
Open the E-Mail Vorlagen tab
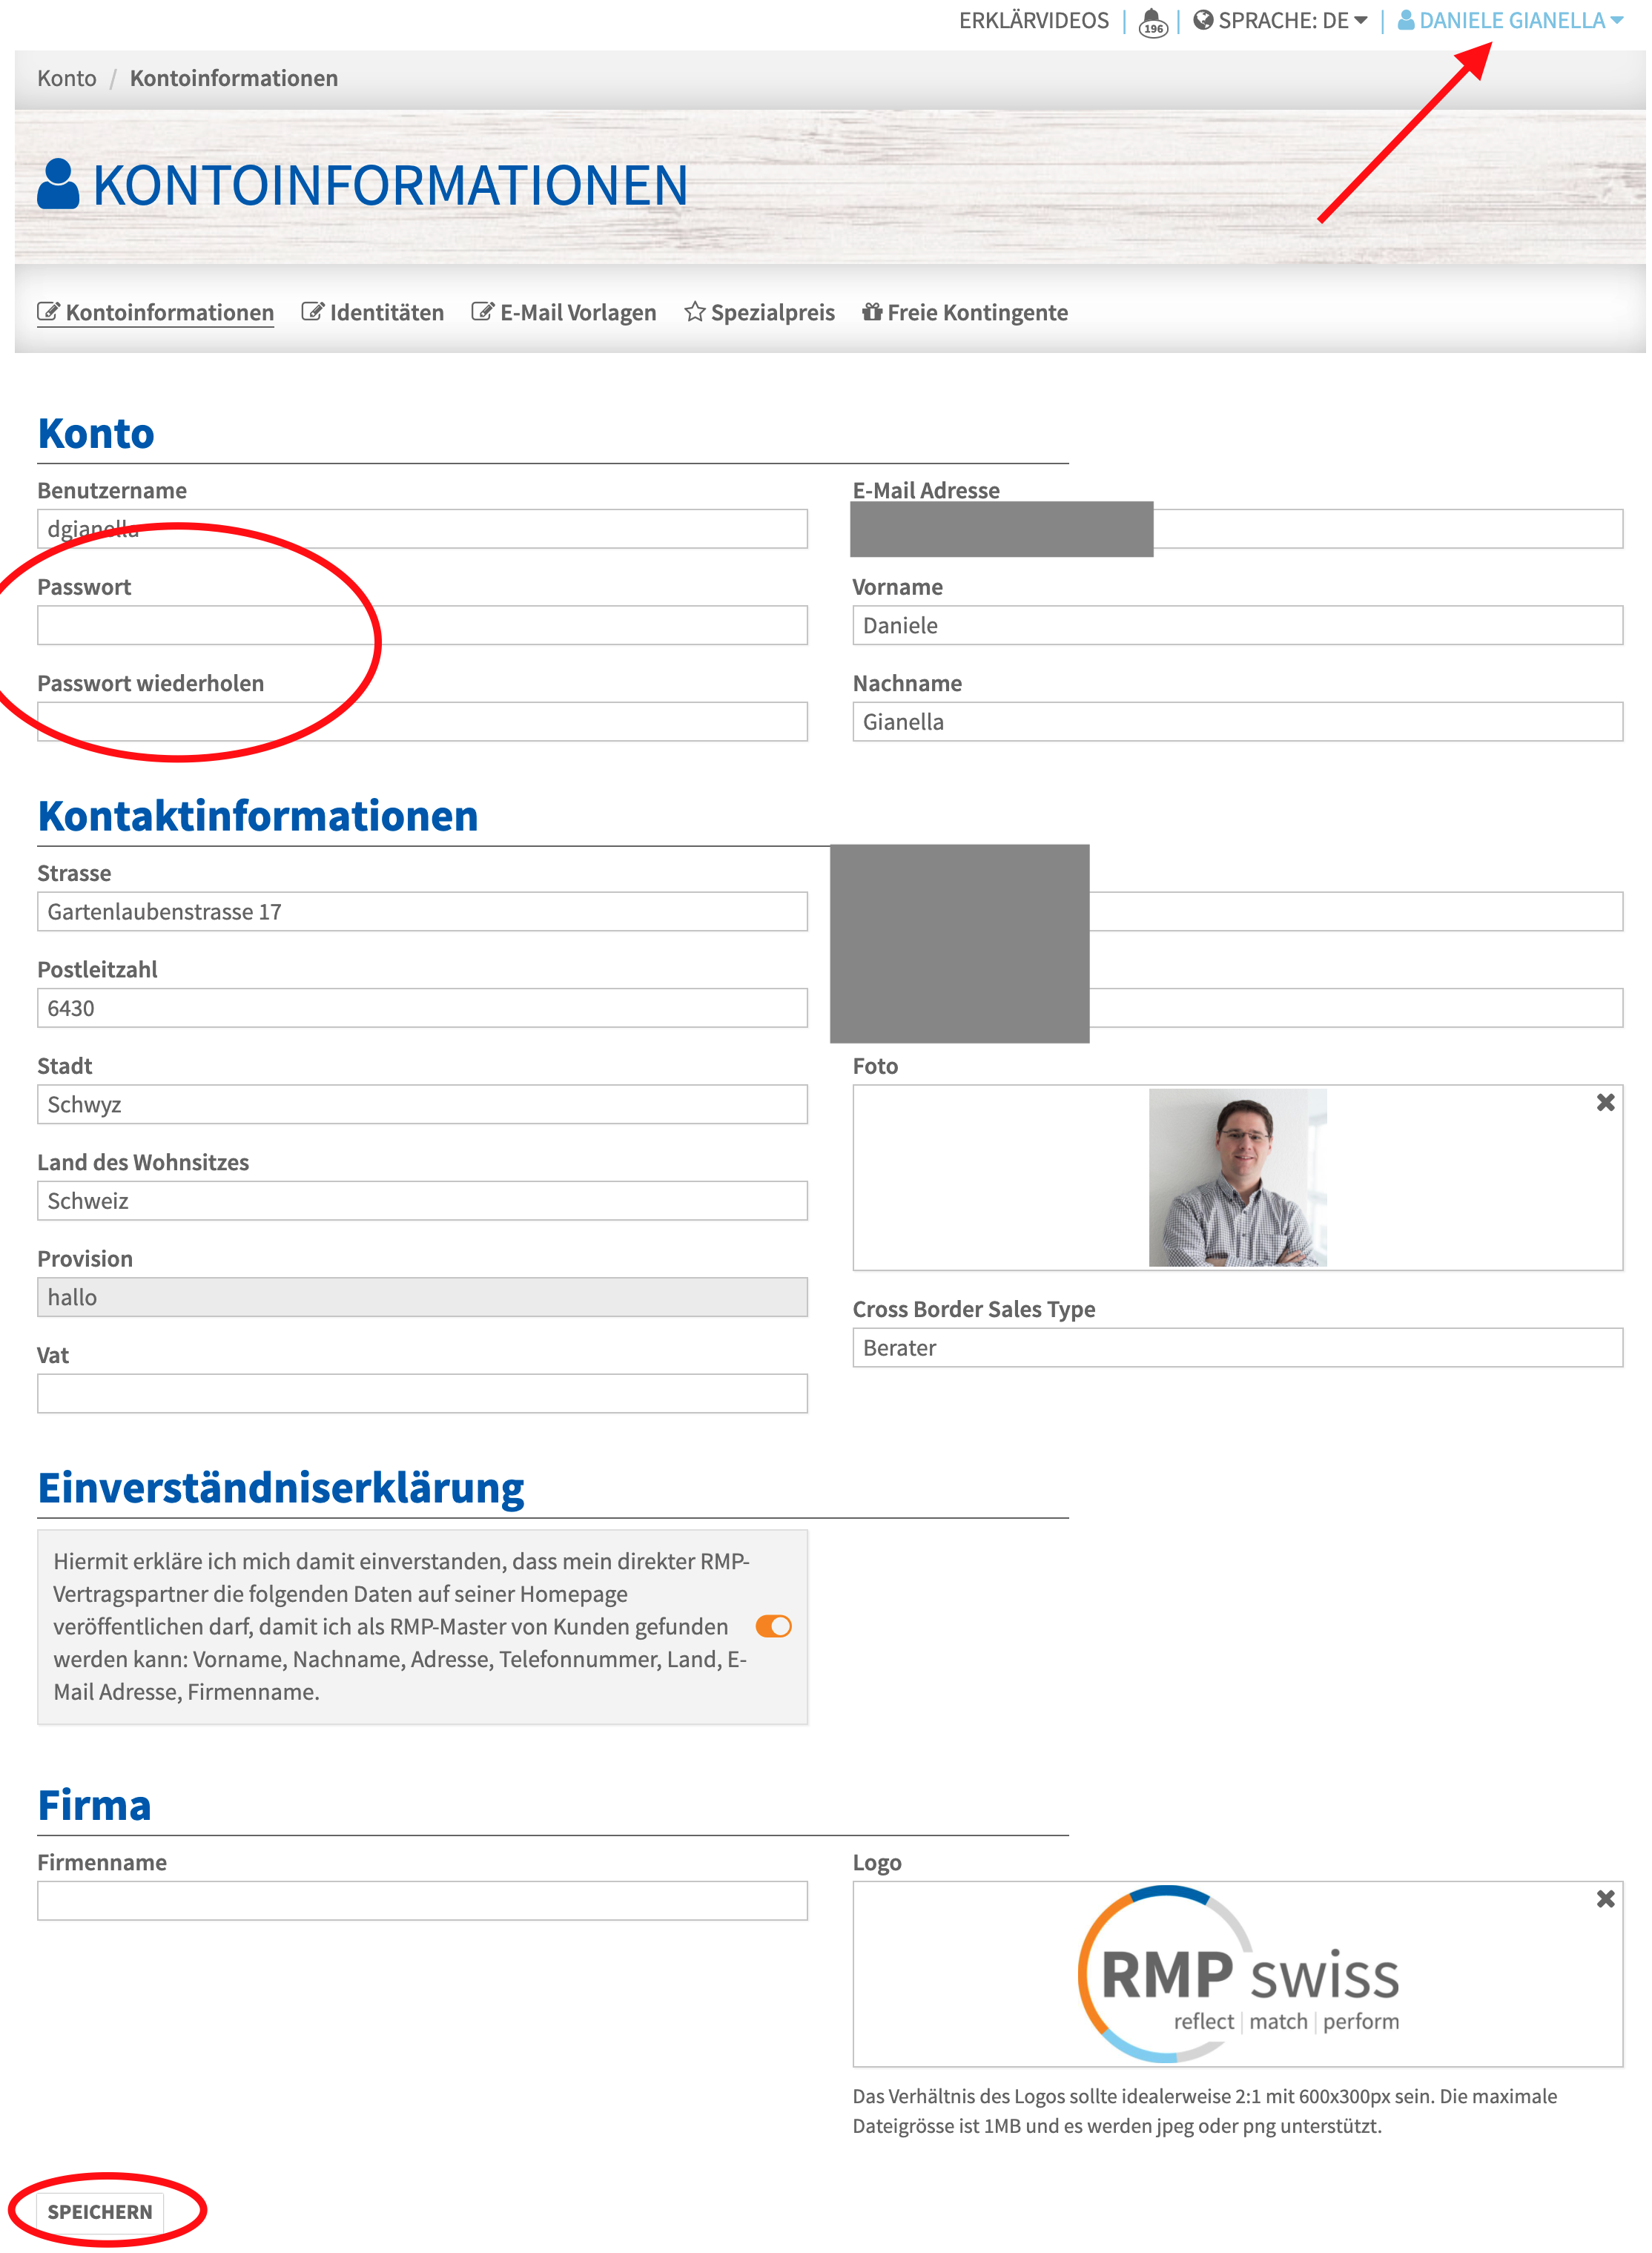point(563,312)
